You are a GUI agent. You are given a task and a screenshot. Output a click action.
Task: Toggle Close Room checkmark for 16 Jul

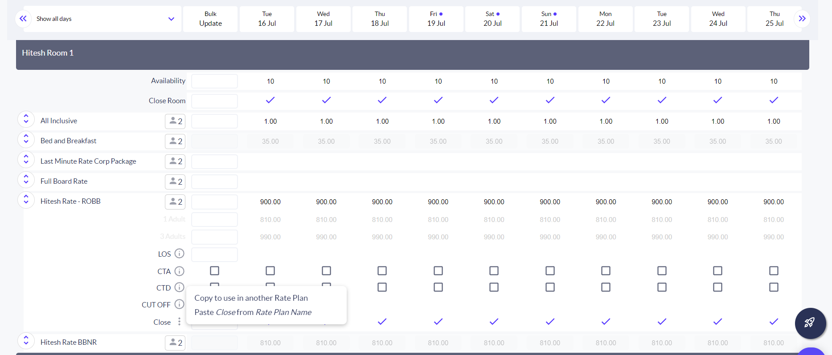(x=270, y=100)
